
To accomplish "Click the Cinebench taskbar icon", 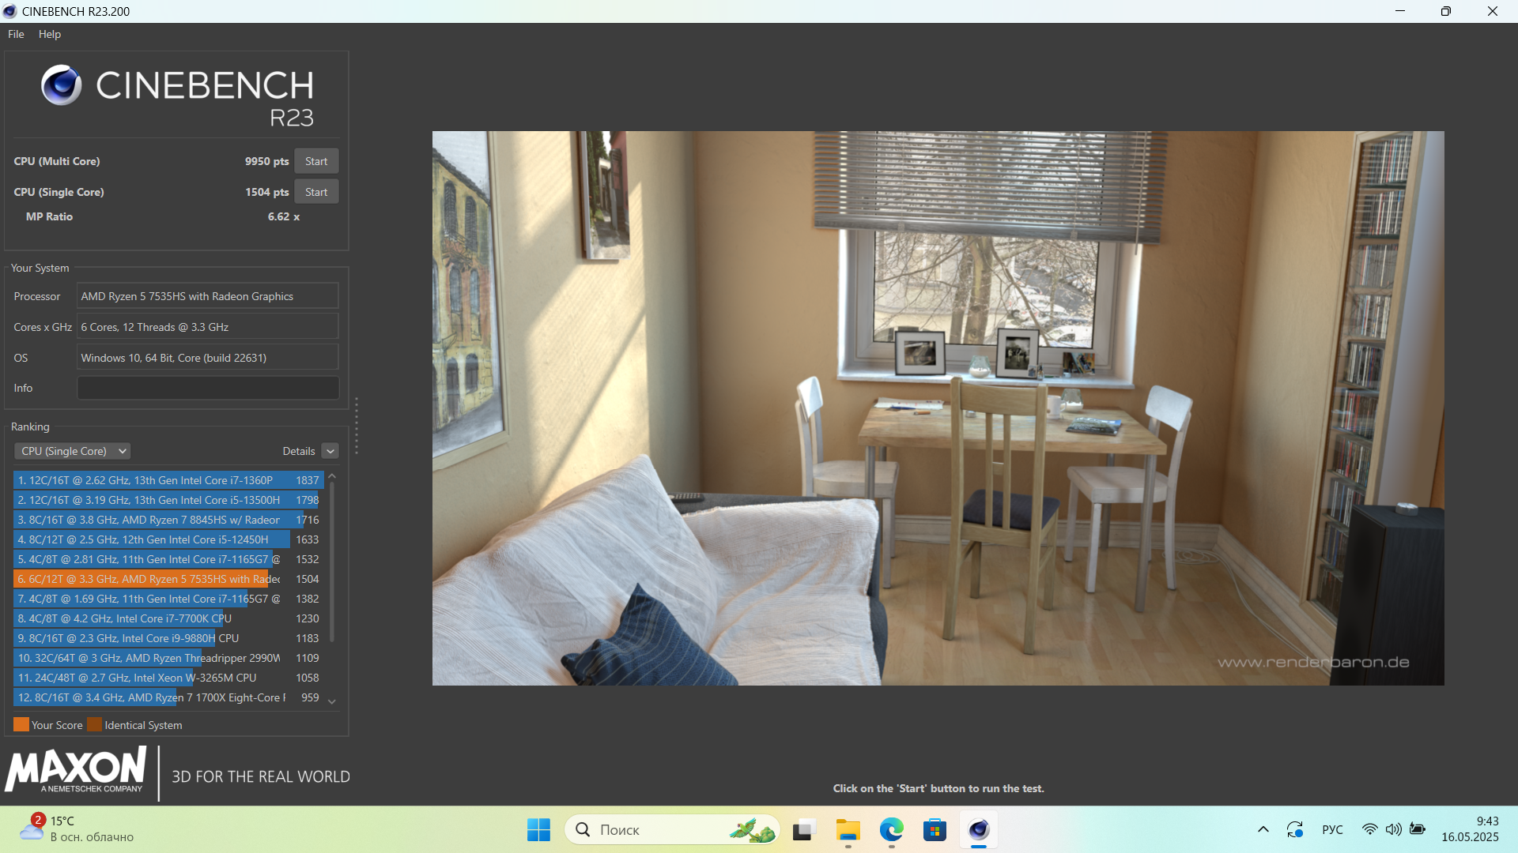I will click(979, 830).
